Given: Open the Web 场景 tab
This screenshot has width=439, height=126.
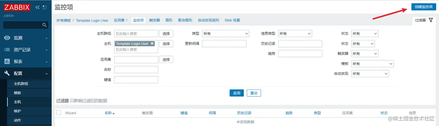Looking at the screenshot, I should click(x=232, y=20).
